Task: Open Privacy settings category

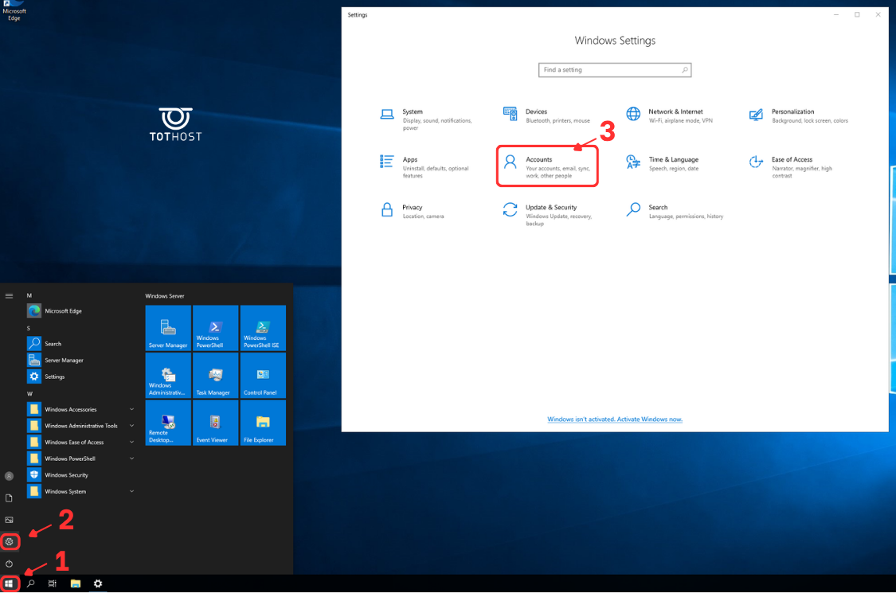Action: (413, 211)
